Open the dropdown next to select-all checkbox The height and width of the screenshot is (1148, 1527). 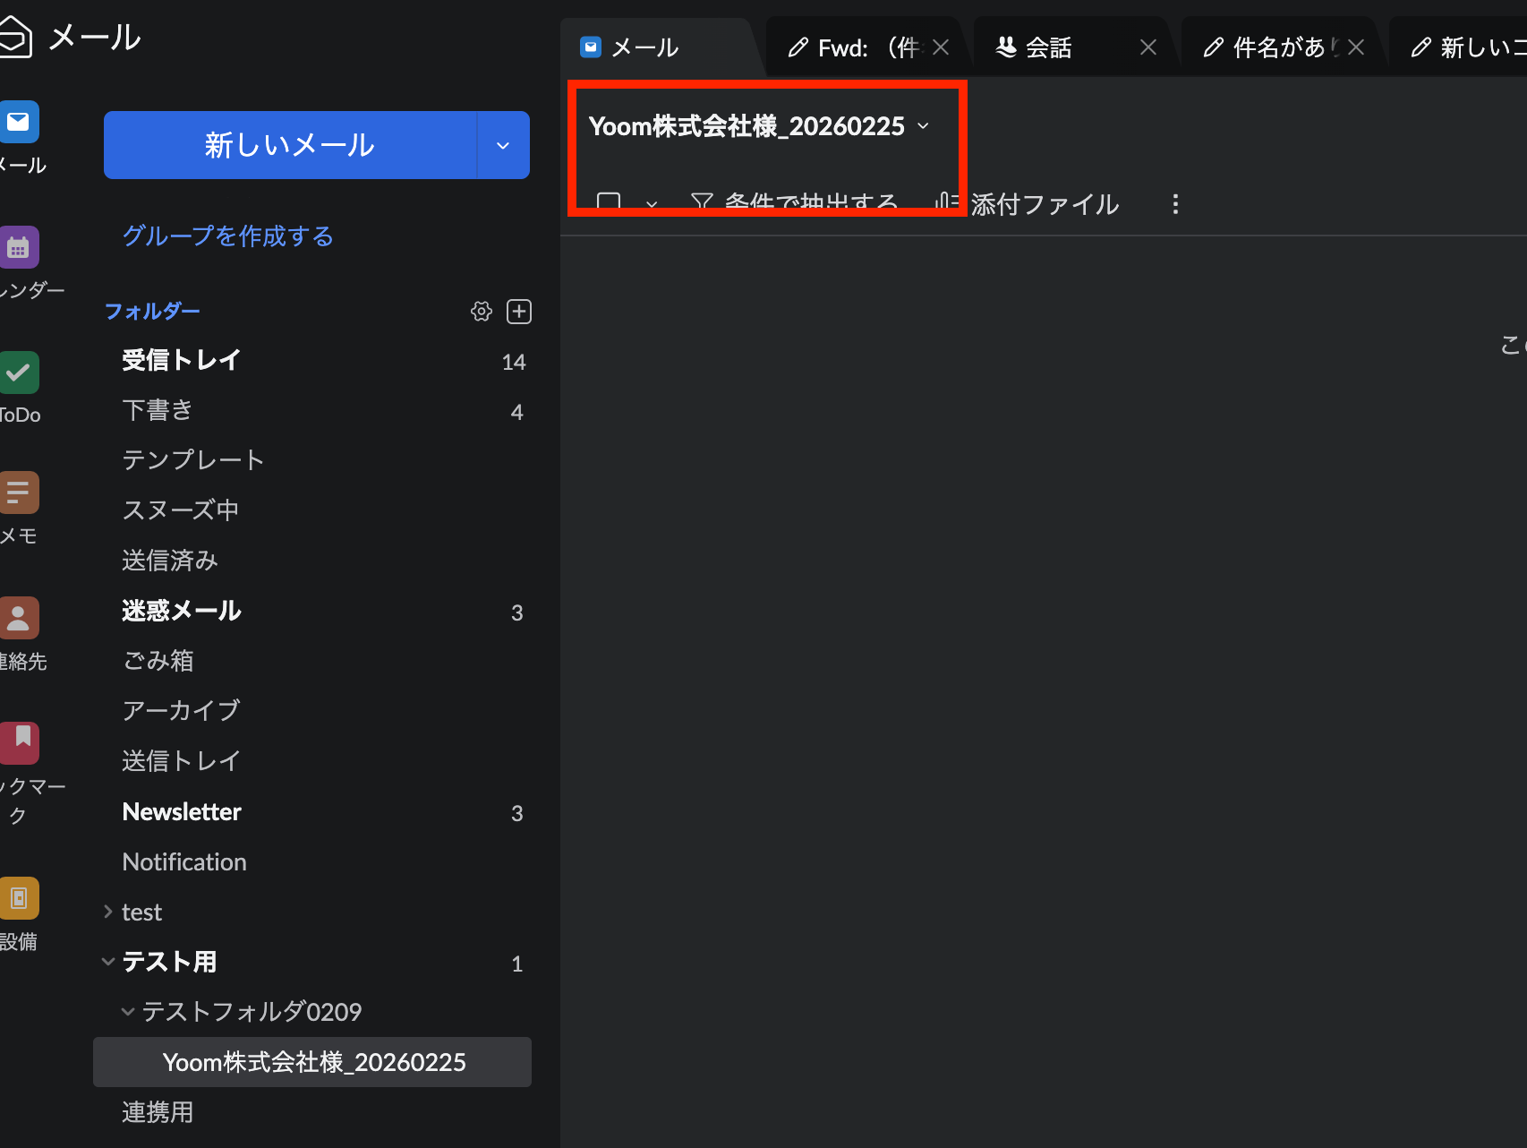652,204
